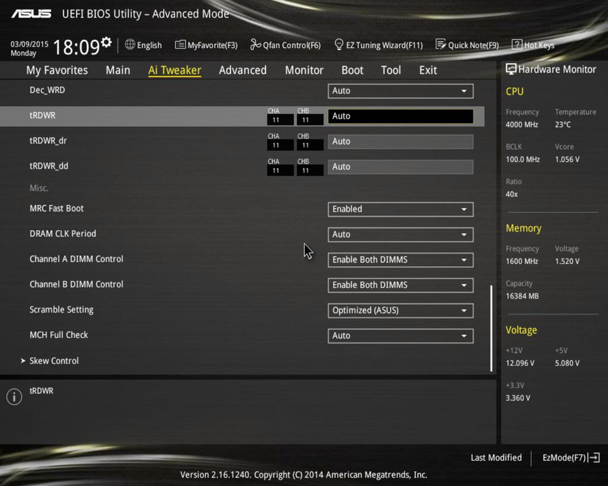This screenshot has width=608, height=486.
Task: Open the Hardware Monitor panel
Action: [551, 69]
